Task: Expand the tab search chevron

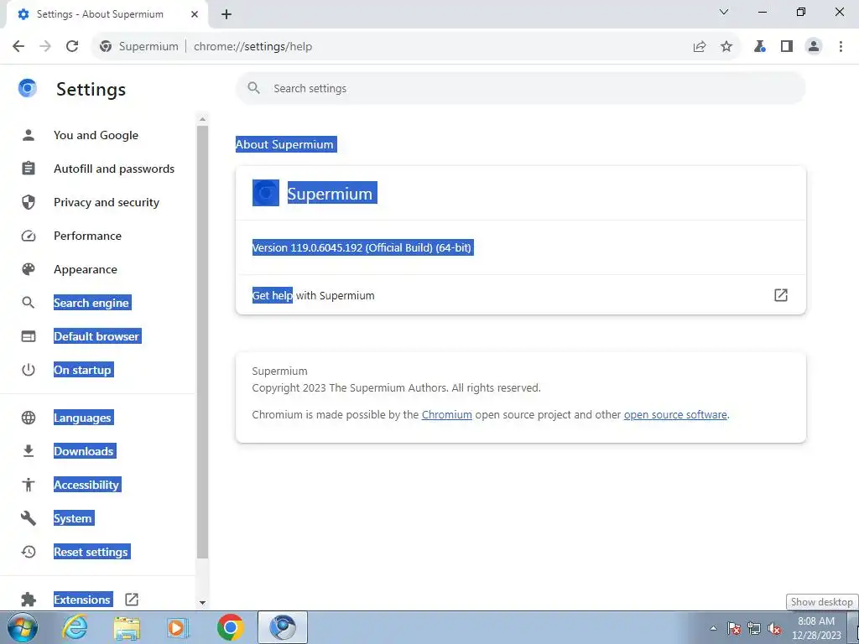Action: (x=724, y=12)
